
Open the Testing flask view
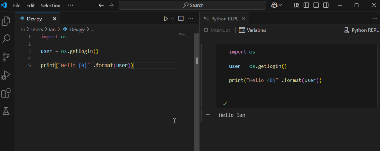[x=6, y=111]
